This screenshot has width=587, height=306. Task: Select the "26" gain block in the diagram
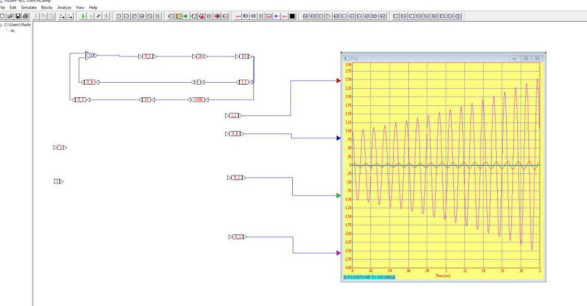coord(200,56)
